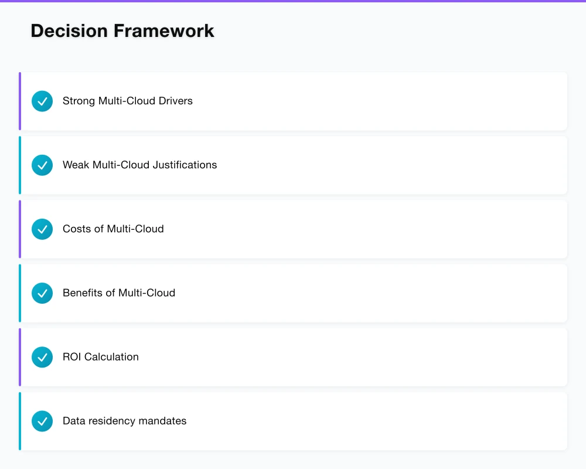Click the Costs of Multi-Cloud text
This screenshot has height=469, width=586.
pyautogui.click(x=113, y=229)
